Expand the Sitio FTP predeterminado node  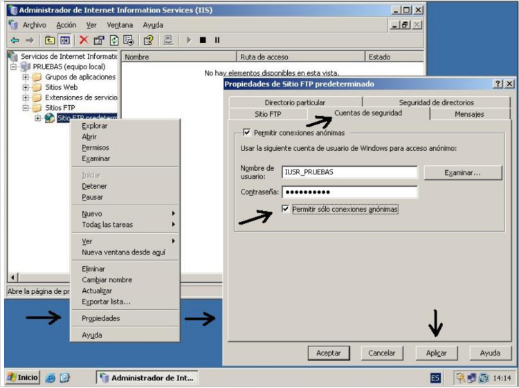[38, 118]
